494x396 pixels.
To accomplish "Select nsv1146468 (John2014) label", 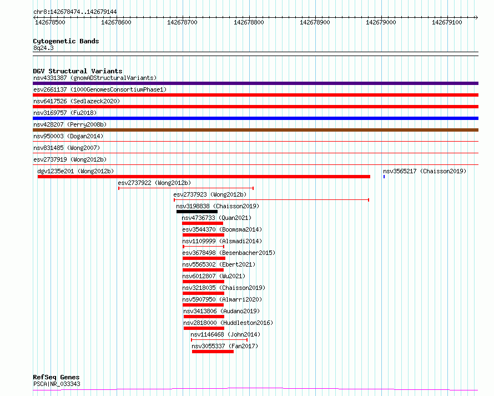I will click(225, 334).
